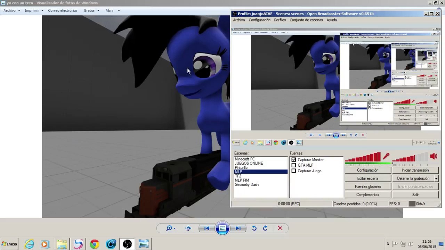This screenshot has width=445, height=250.
Task: Enable the GTA MLP source
Action: pos(294,165)
